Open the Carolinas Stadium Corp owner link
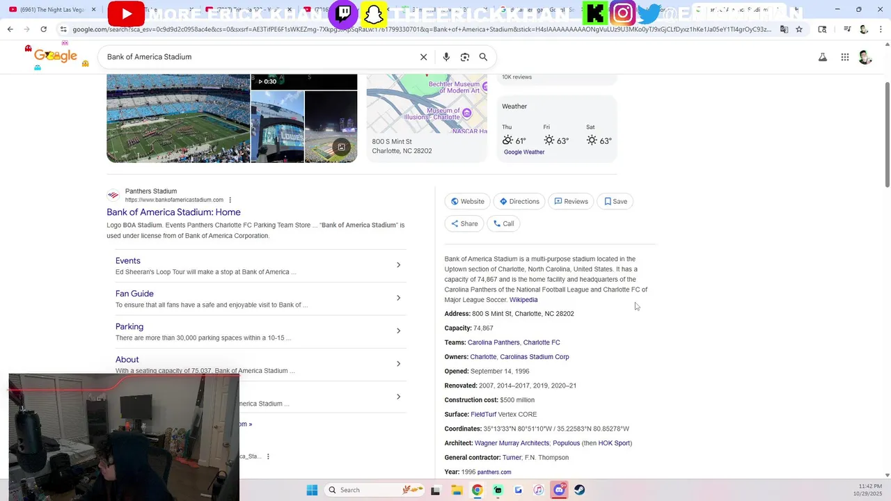Image resolution: width=891 pixels, height=501 pixels. 535,357
